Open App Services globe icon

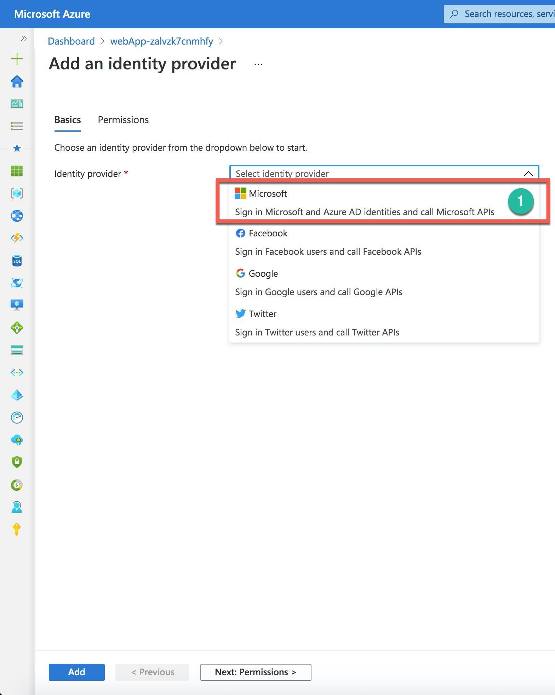point(17,216)
